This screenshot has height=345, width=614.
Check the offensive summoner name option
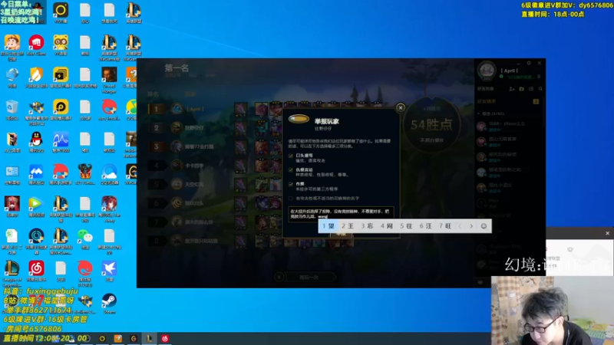point(291,199)
